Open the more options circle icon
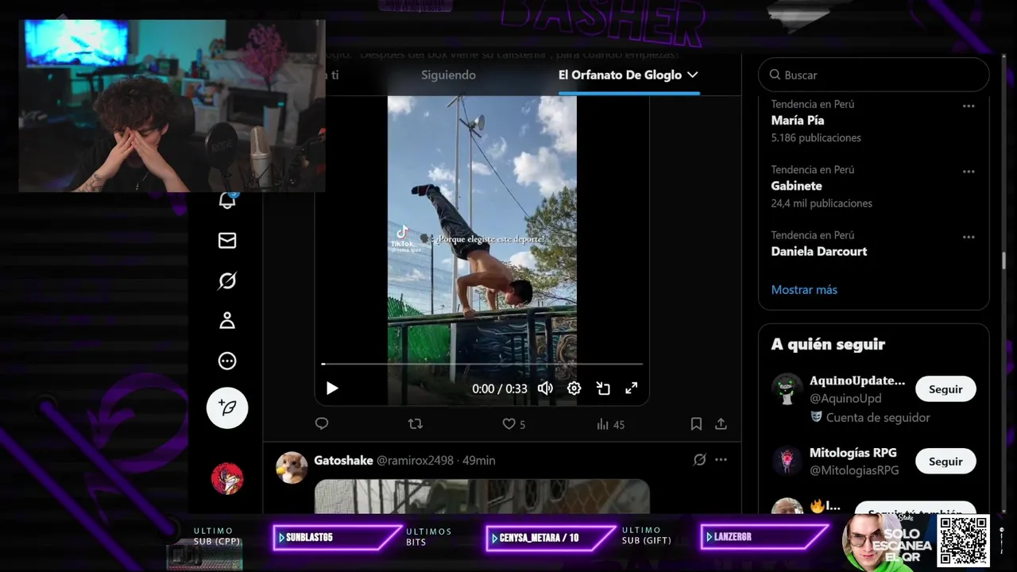Screen dimensions: 1017x572 [x=227, y=361]
